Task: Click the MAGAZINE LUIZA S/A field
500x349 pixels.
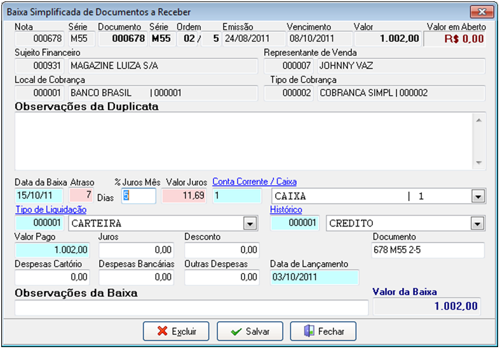Action: coord(163,66)
